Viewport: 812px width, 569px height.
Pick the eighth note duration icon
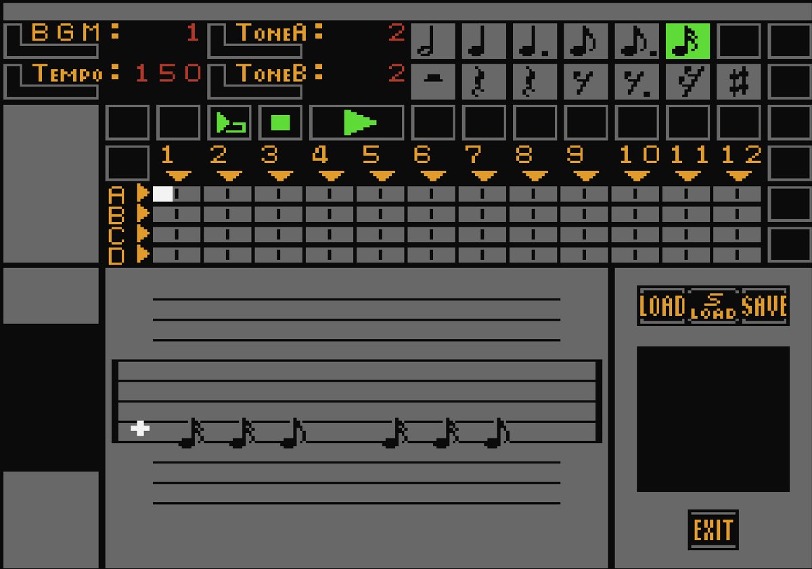(586, 41)
